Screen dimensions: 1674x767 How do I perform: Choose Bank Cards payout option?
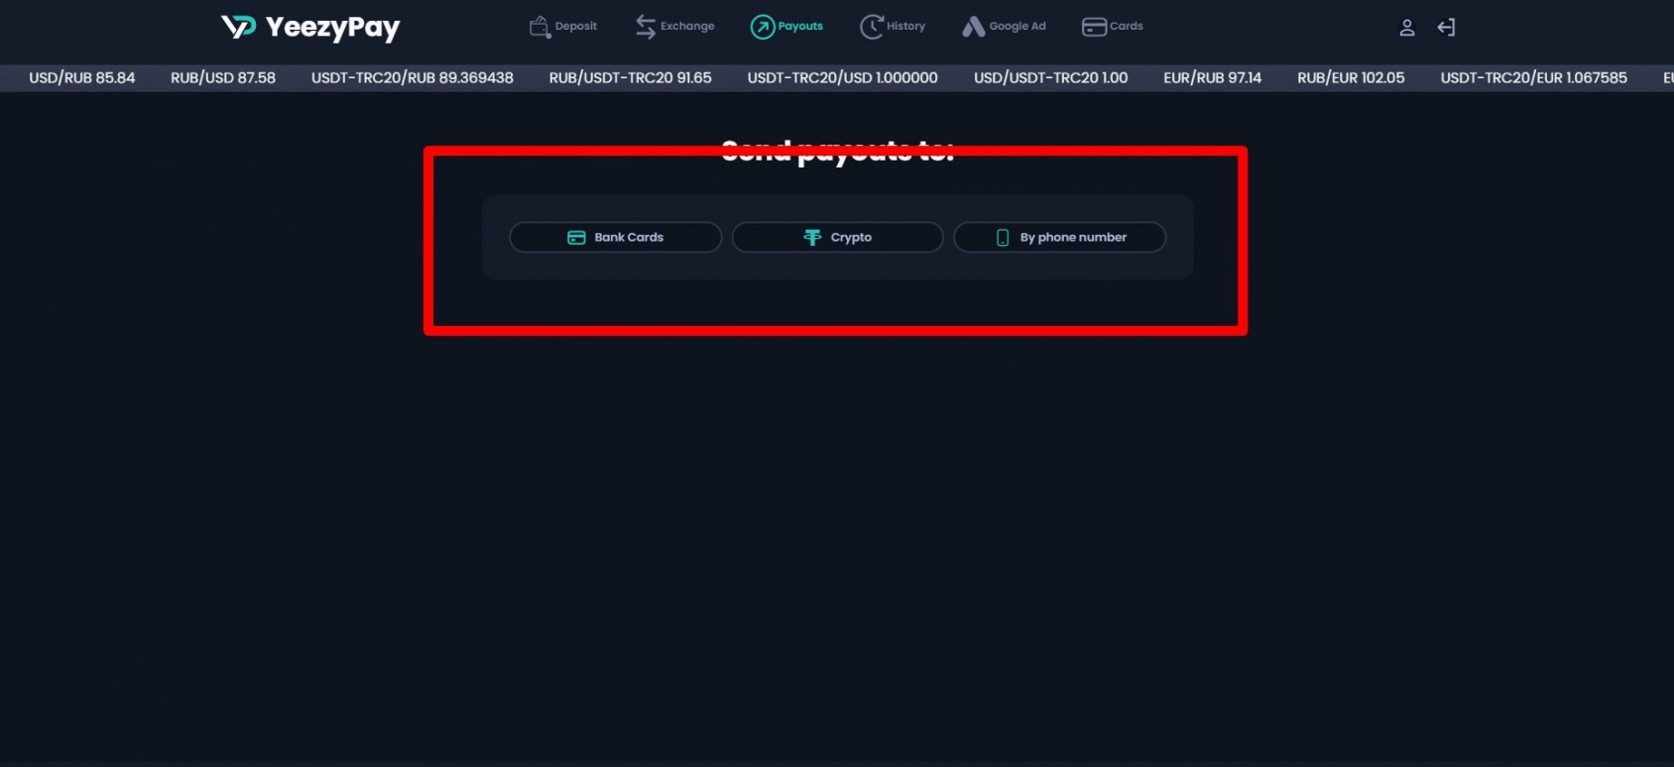pos(616,238)
